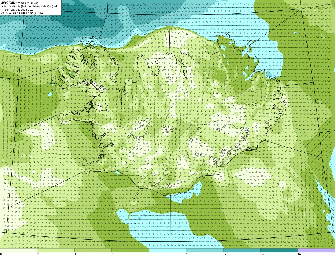Click the '4' scale label
335x256 pixels.
(x=75, y=254)
